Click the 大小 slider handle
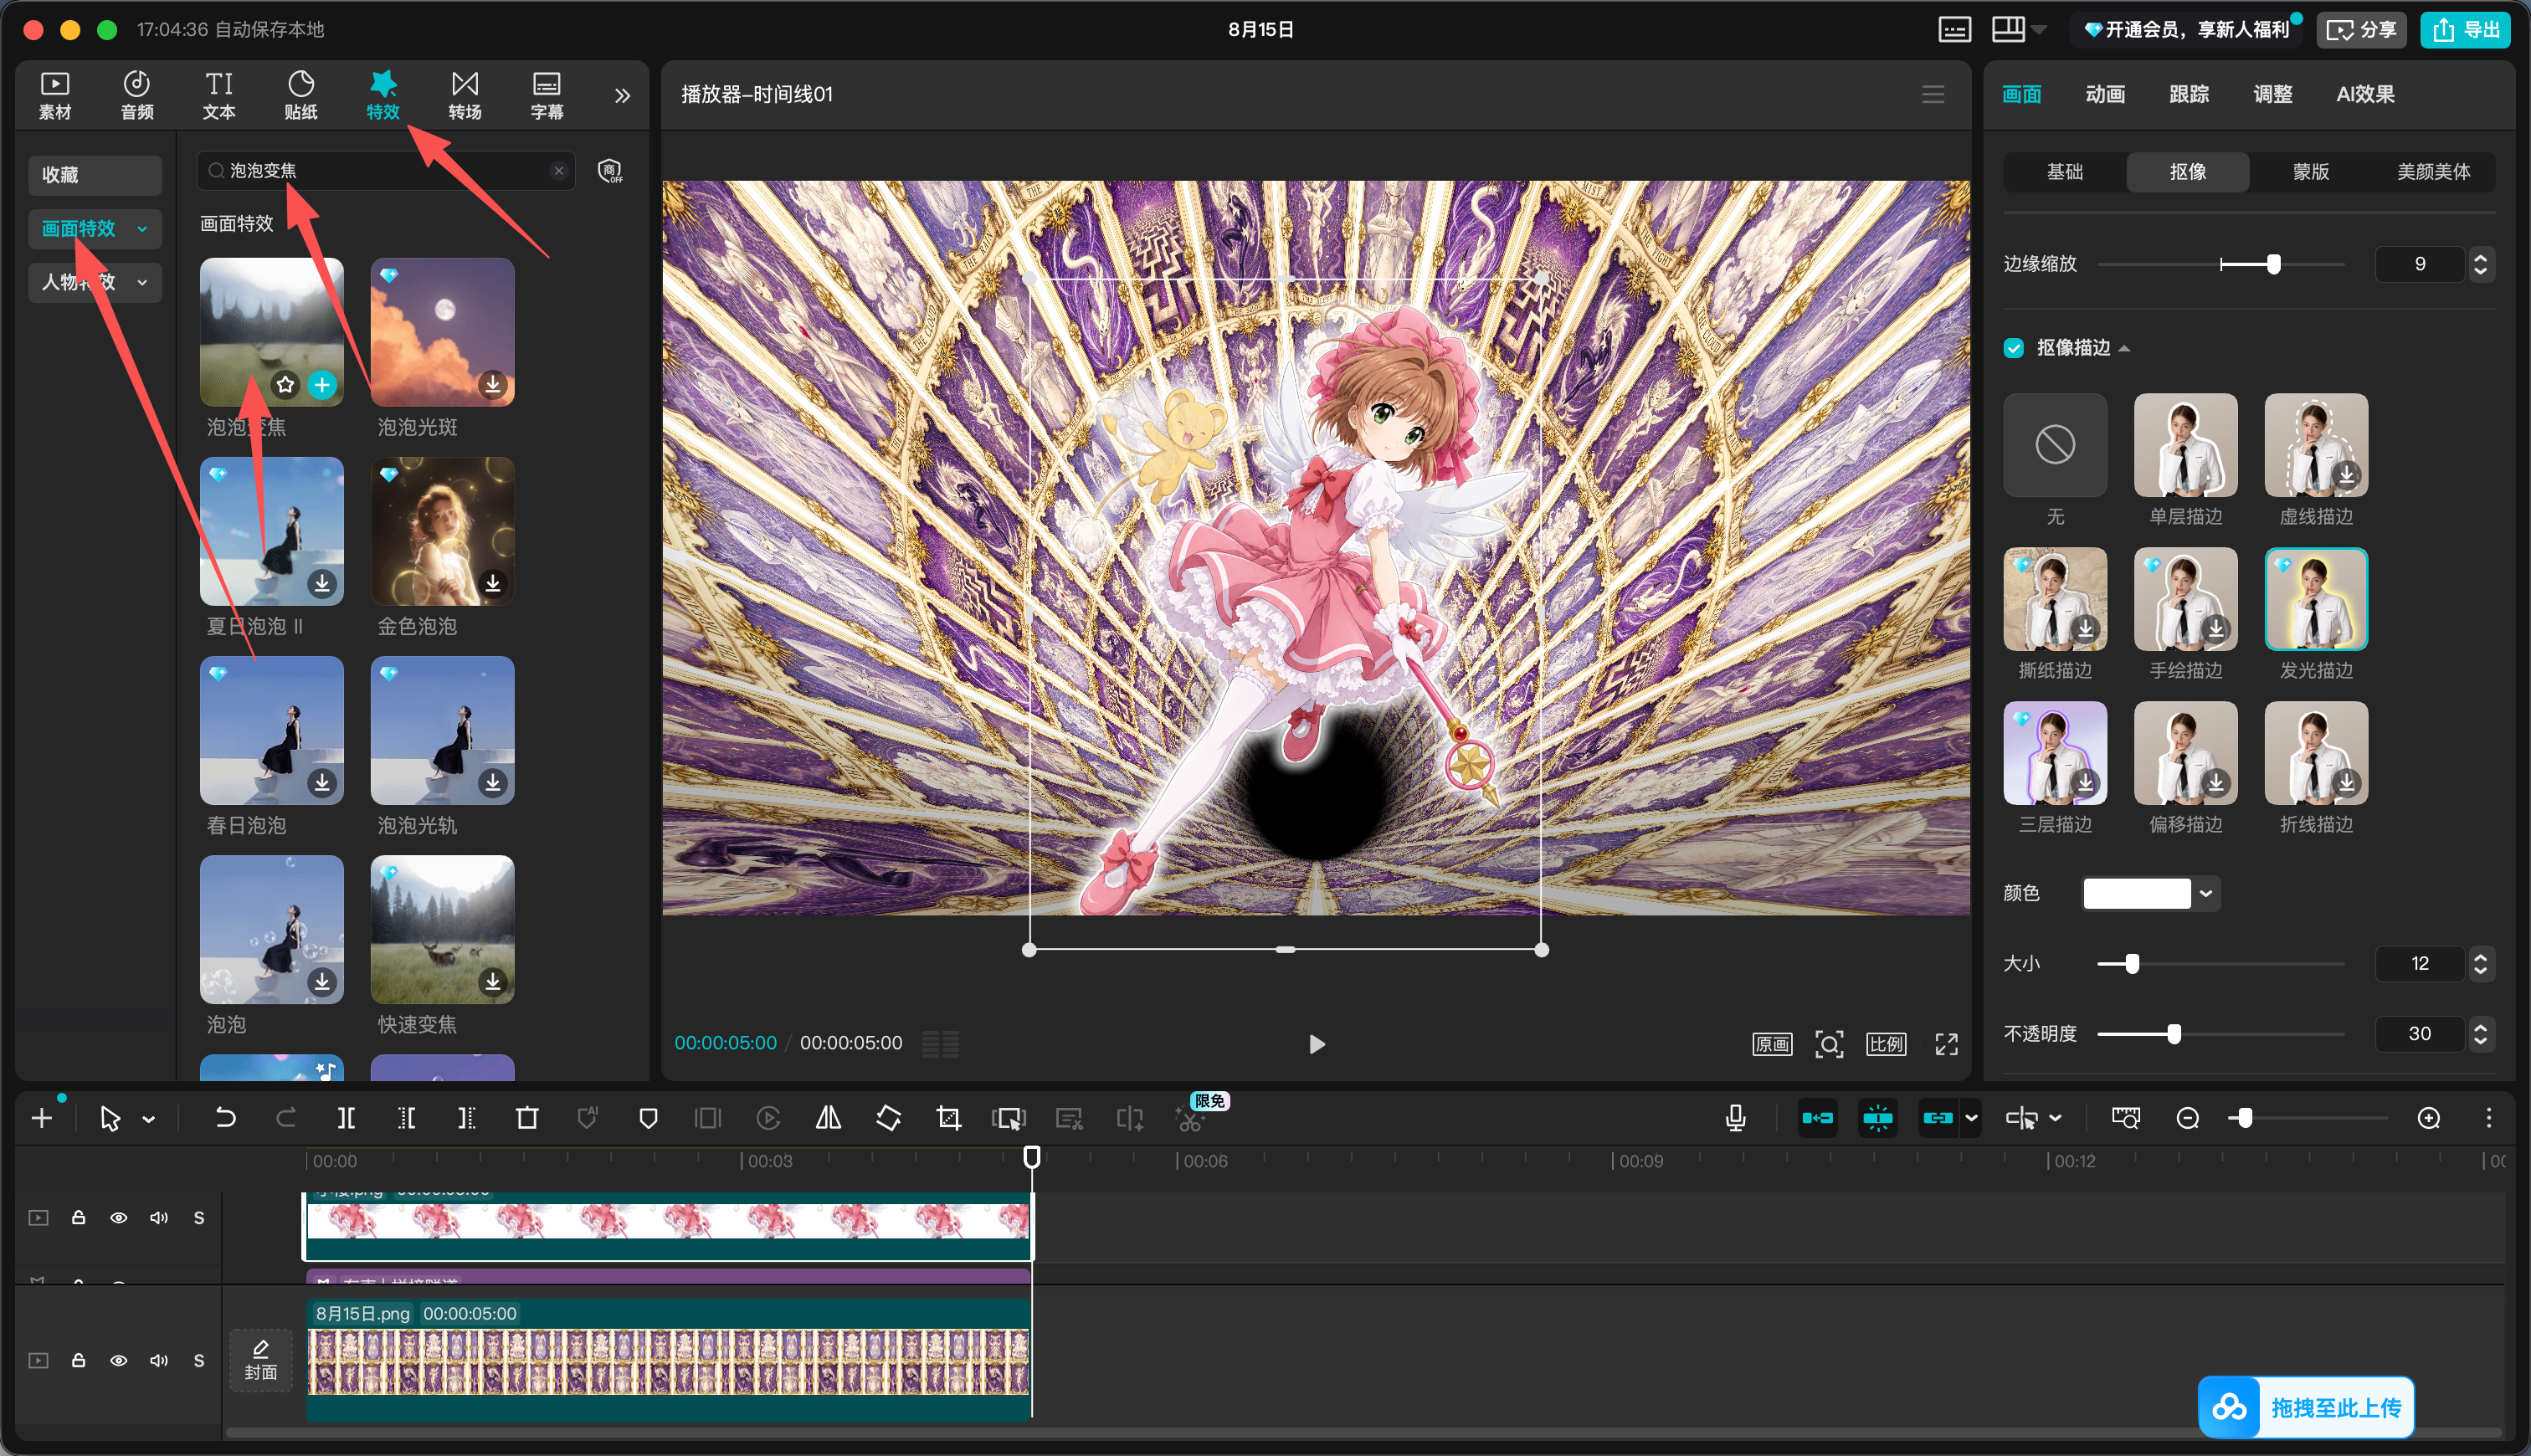Screen dimensions: 2531x1456 (x=2132, y=964)
